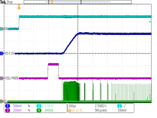157x118 pixels.
Task: Click the channel 4 IL ground marker
Action: (2, 101)
